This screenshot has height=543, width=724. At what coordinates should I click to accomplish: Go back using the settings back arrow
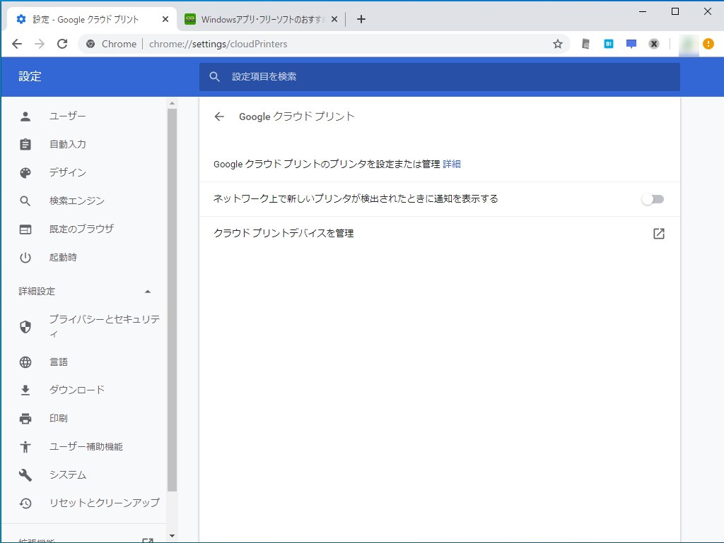coord(219,117)
